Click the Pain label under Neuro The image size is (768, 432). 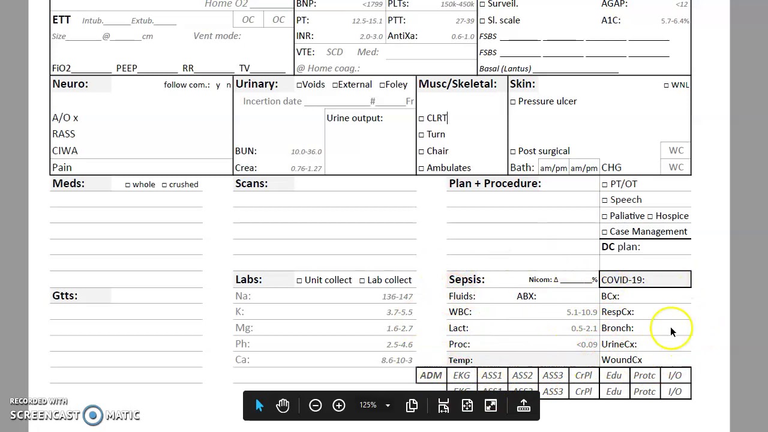[x=62, y=168]
